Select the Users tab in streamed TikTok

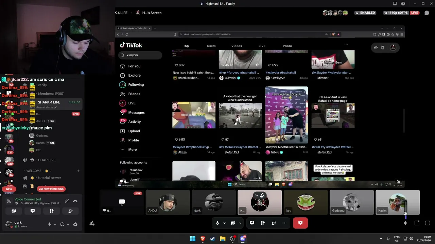211,46
